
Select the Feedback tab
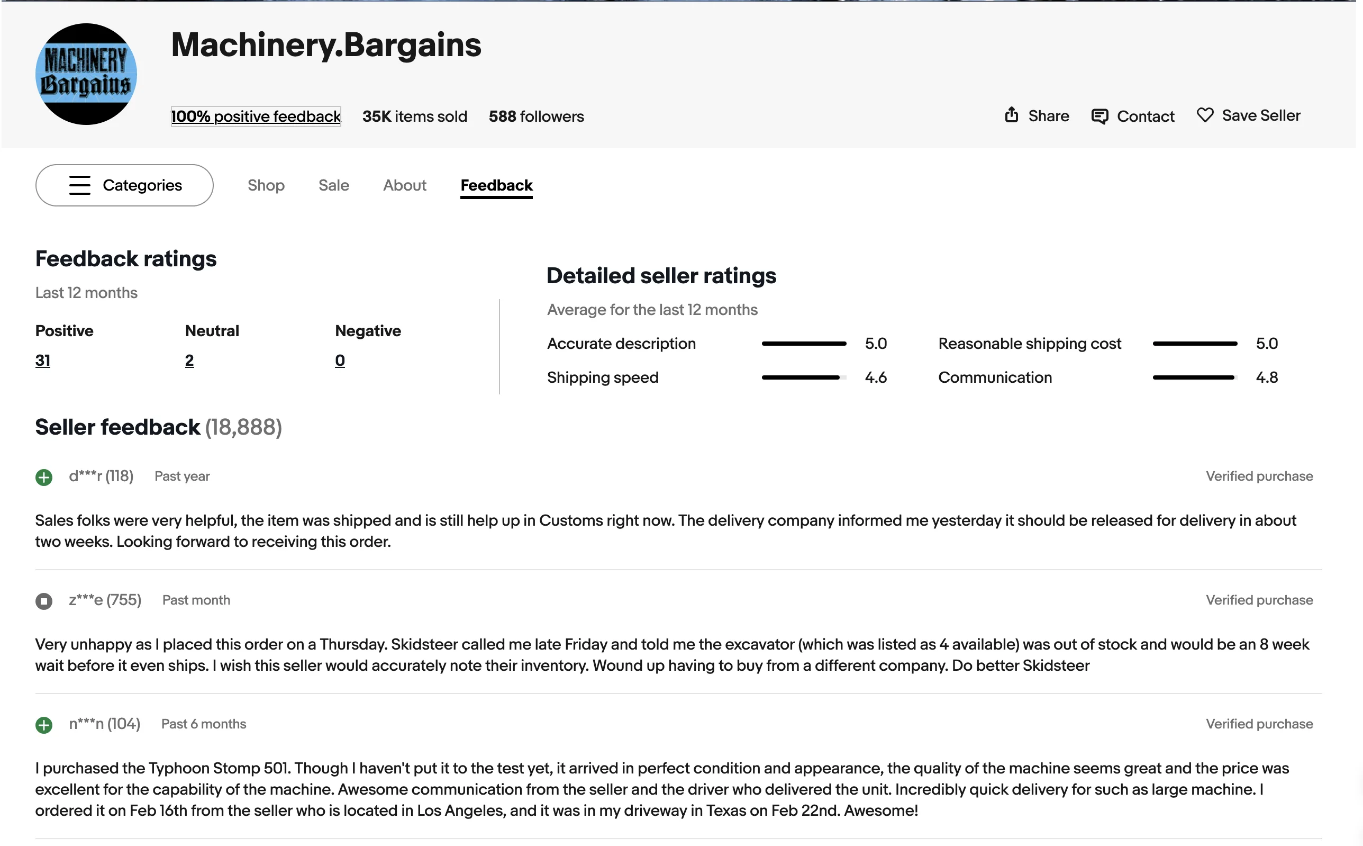(x=496, y=185)
